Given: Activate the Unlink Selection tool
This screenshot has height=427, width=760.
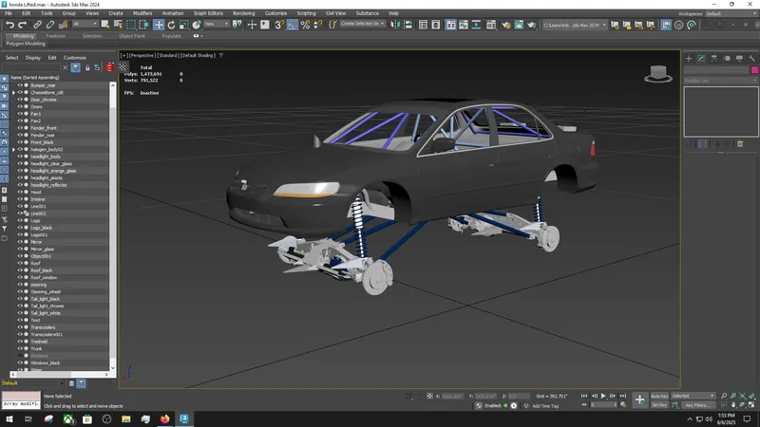Looking at the screenshot, I should click(x=50, y=25).
